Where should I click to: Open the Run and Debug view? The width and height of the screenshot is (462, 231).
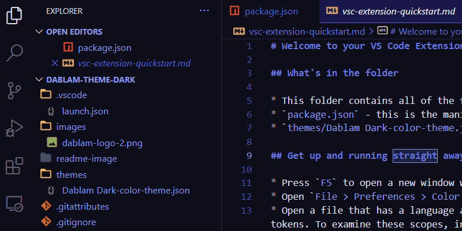coord(14,128)
